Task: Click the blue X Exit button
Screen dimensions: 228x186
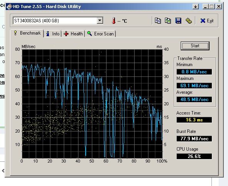Action: point(207,21)
